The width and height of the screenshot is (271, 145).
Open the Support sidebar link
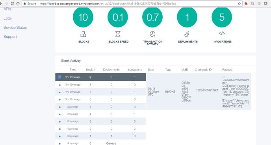(10, 37)
